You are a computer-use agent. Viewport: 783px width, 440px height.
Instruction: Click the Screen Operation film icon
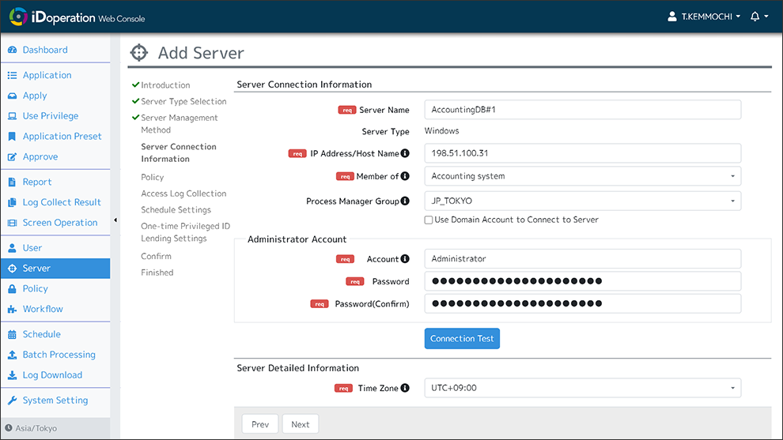coord(13,223)
